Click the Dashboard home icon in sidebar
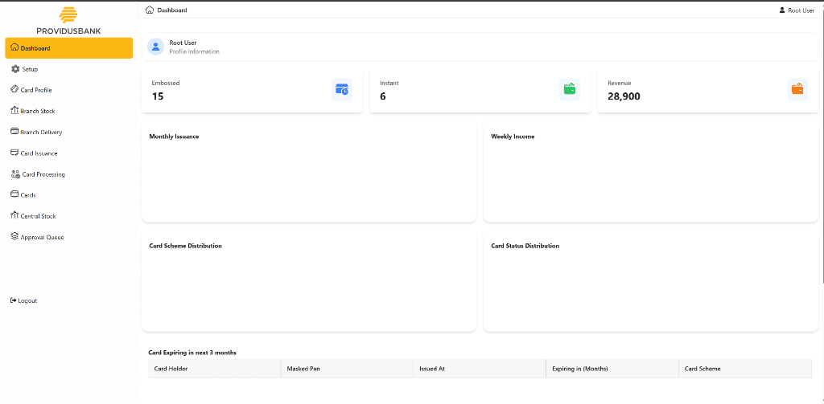This screenshot has width=824, height=404. coord(14,47)
